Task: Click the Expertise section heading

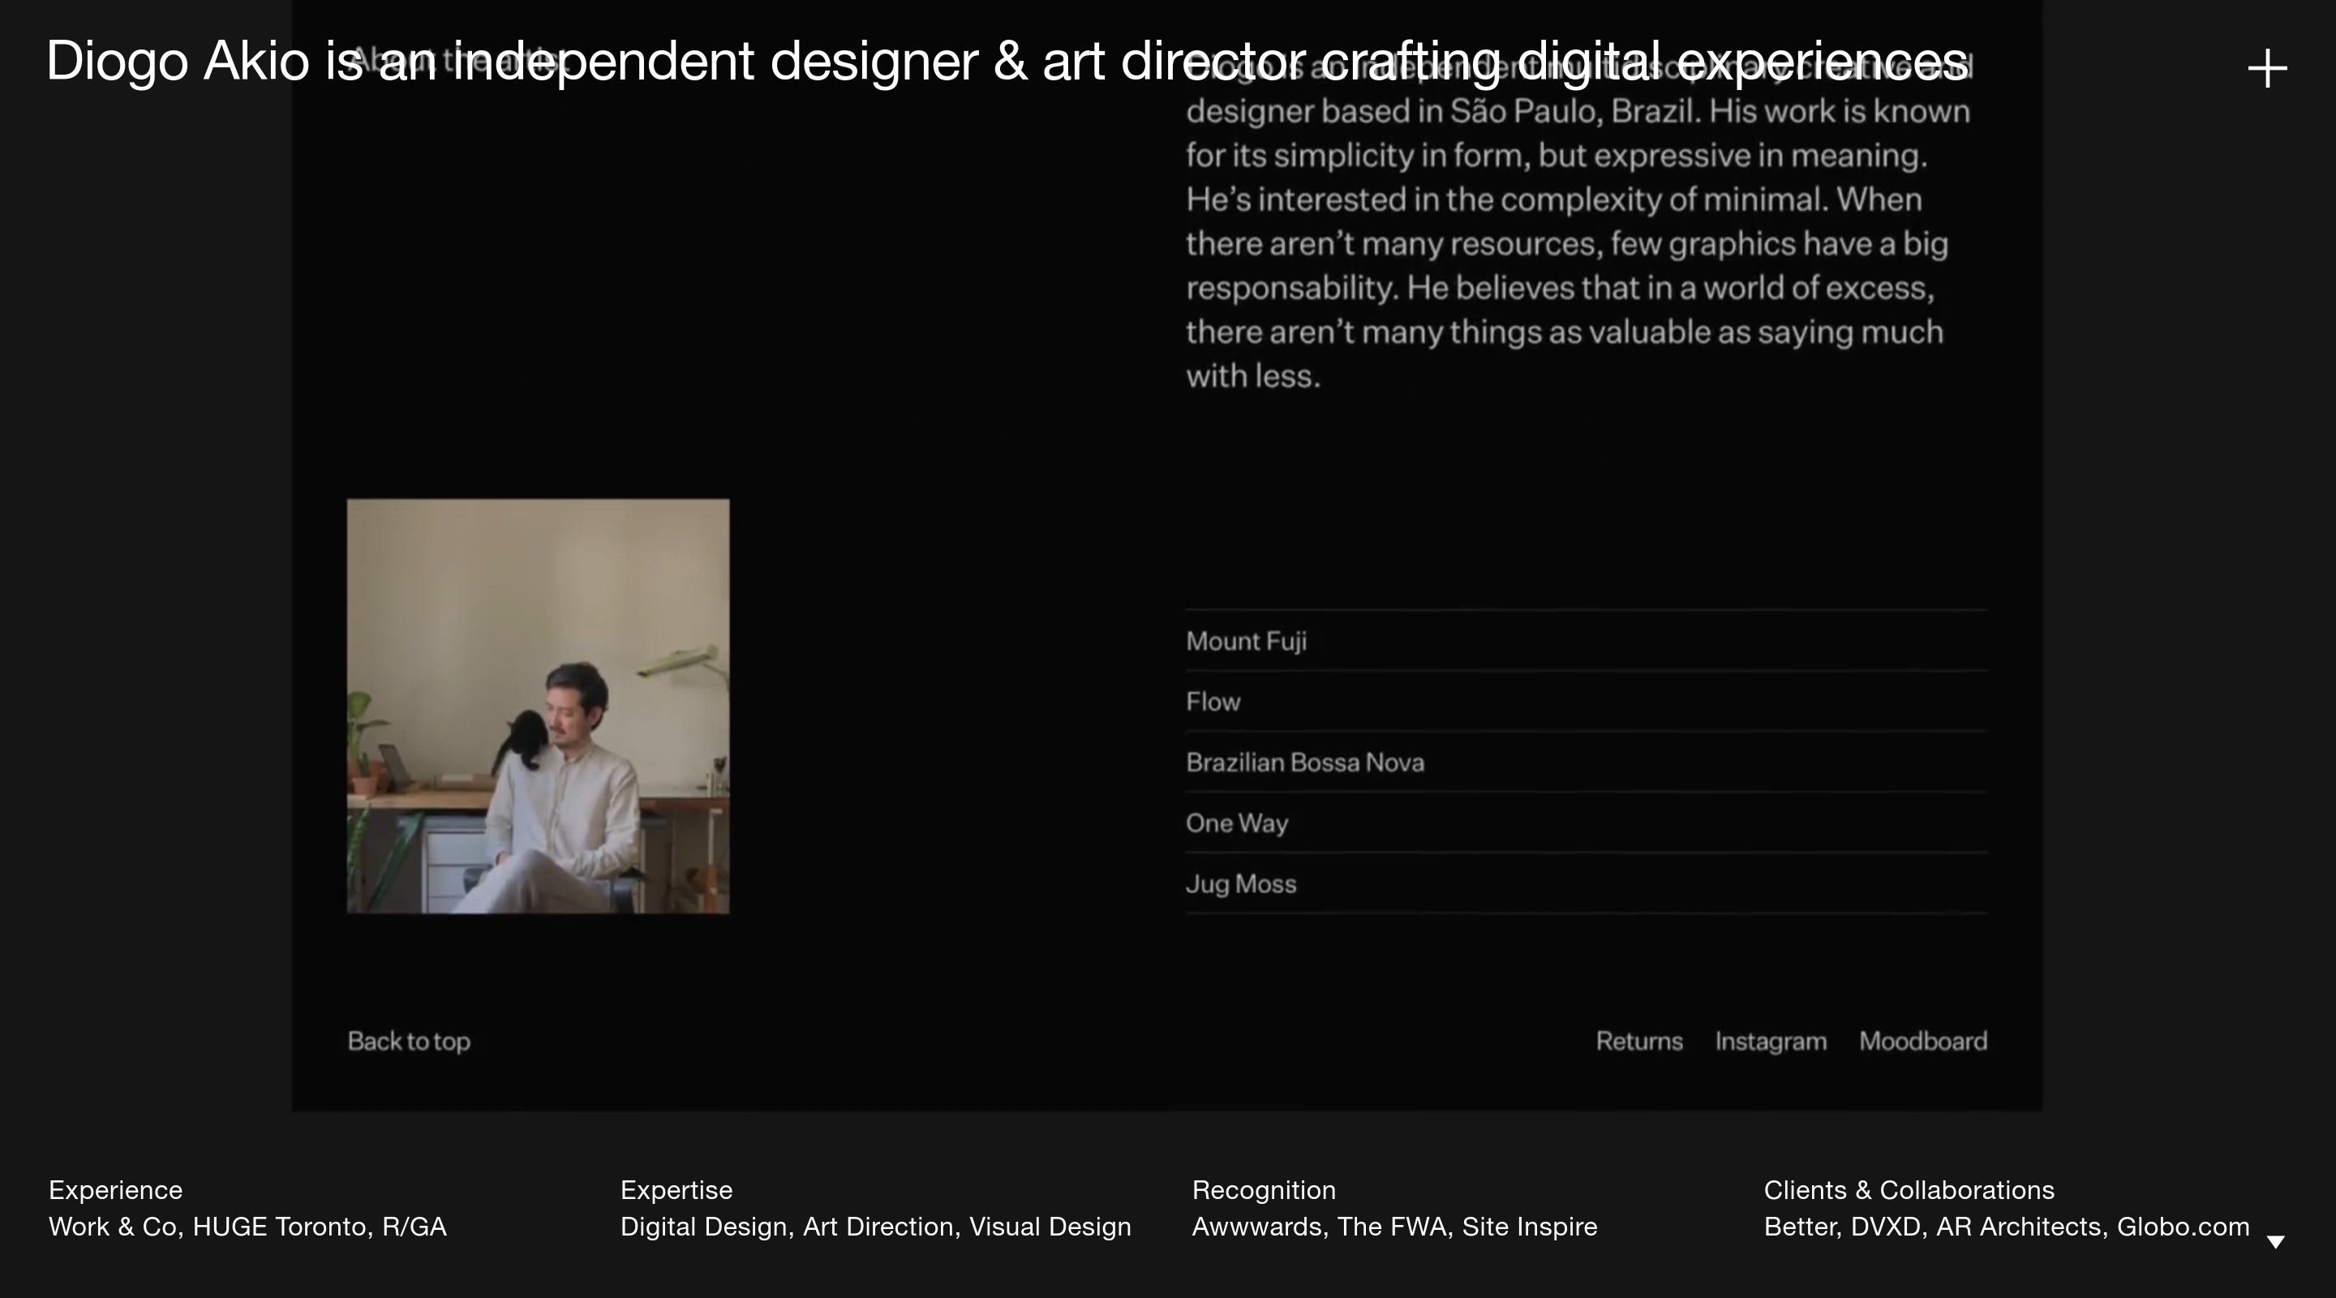Action: [x=676, y=1190]
